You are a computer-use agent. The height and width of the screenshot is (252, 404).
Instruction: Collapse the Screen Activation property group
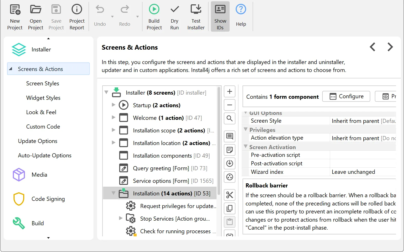coord(246,146)
